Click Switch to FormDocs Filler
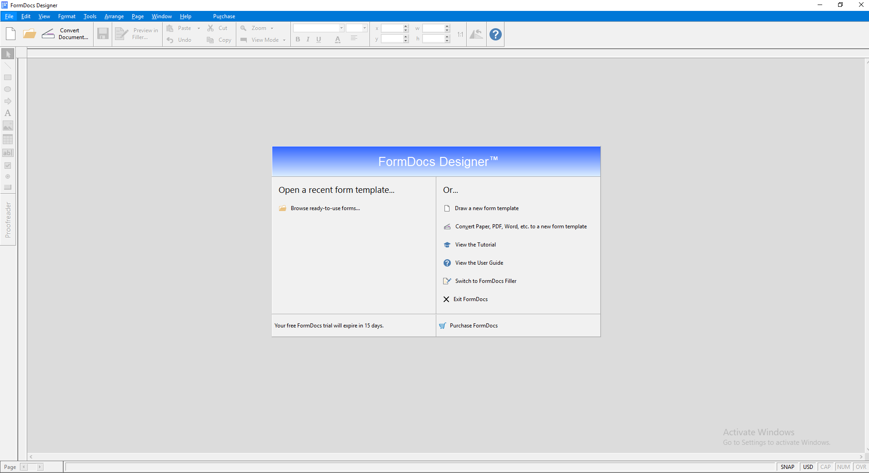869x473 pixels. 480,281
